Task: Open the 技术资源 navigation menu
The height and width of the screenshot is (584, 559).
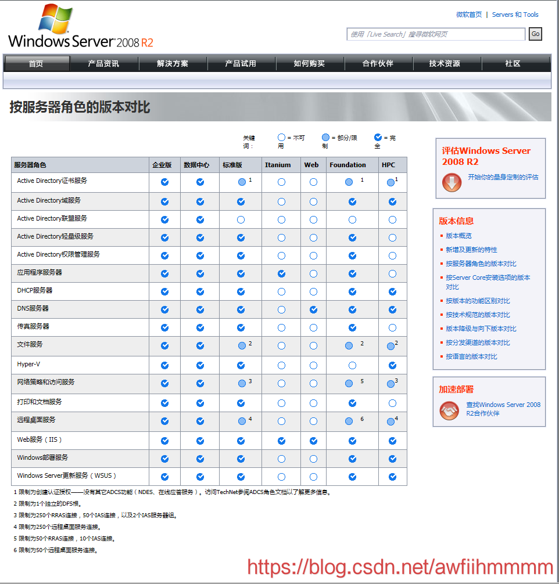Action: click(x=445, y=63)
